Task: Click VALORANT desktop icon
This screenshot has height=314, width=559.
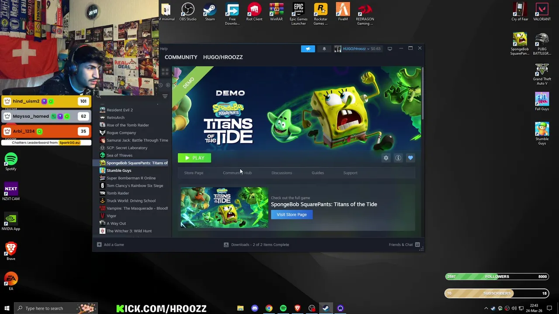Action: [542, 12]
